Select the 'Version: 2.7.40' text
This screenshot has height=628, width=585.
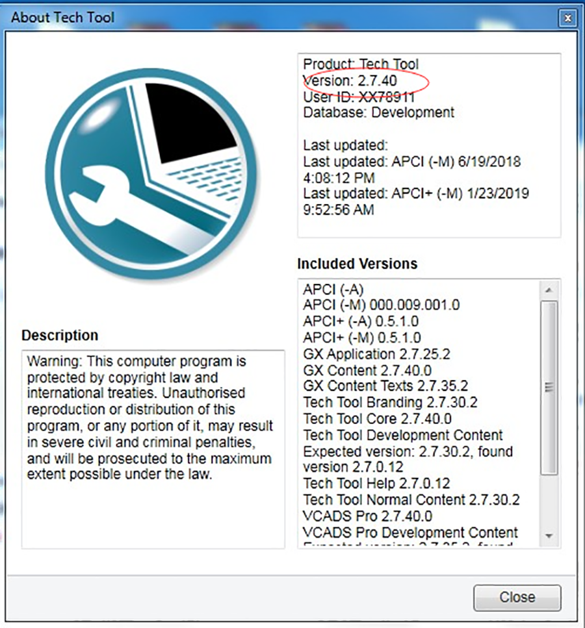click(350, 81)
